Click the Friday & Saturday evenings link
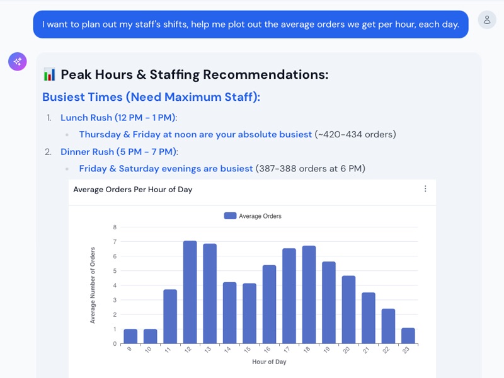The image size is (504, 378). pos(166,168)
